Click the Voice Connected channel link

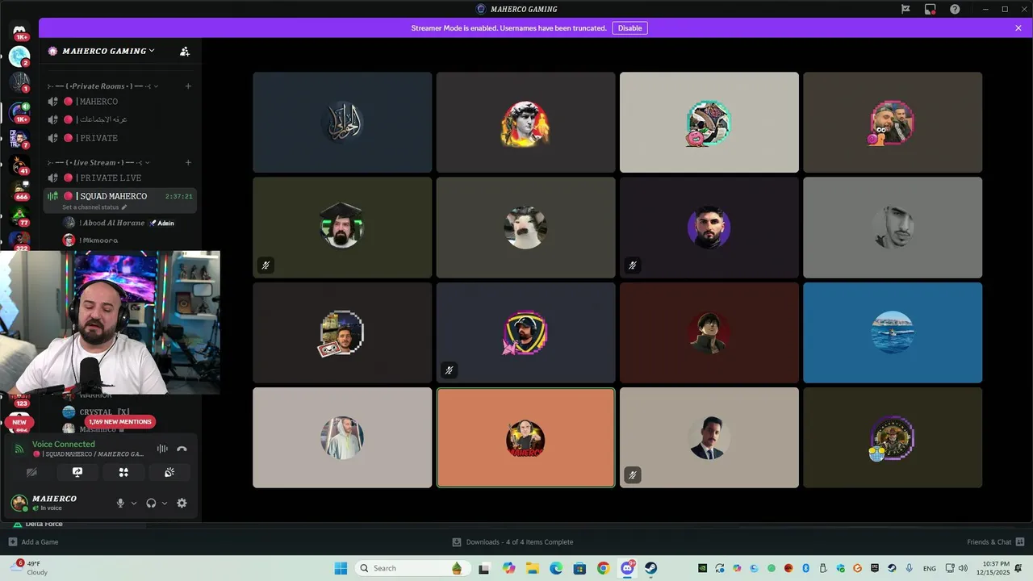point(88,454)
